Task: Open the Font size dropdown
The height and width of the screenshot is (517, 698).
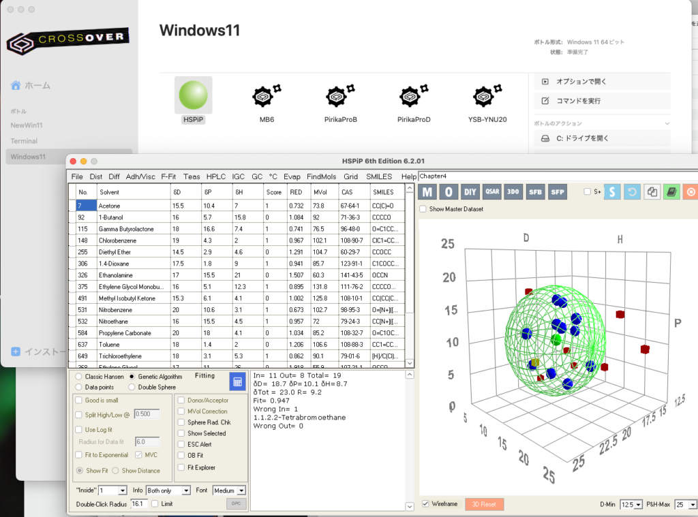Action: click(228, 490)
